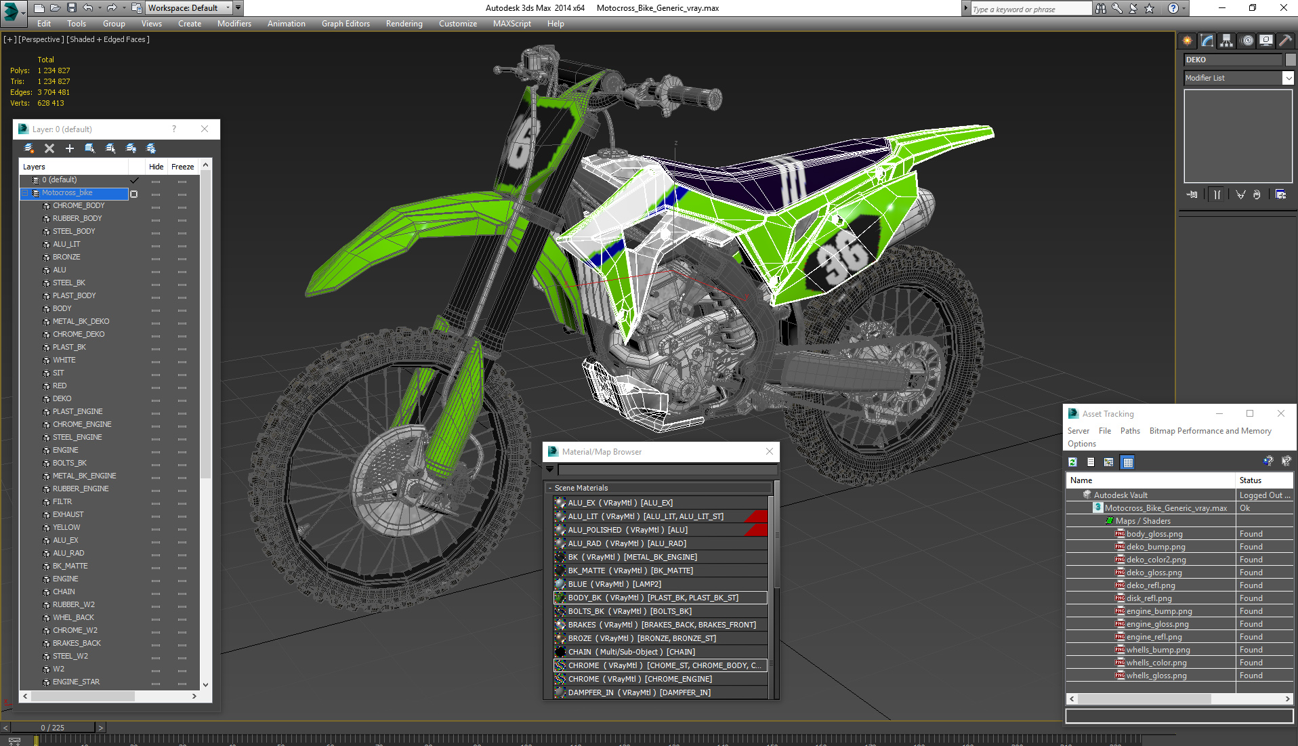Toggle Hide for the 0 (default) layer
This screenshot has height=746, width=1298.
pyautogui.click(x=156, y=182)
